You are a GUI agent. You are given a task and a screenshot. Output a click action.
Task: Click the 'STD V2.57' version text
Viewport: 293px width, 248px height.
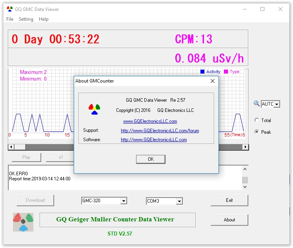click(120, 234)
